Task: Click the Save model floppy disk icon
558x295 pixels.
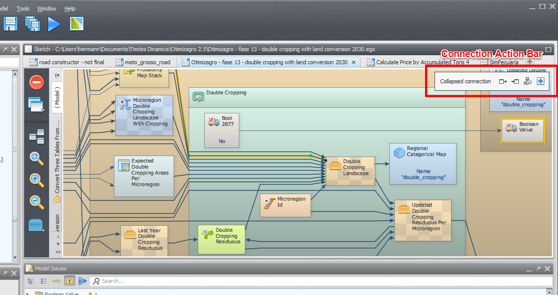Action: (x=11, y=24)
